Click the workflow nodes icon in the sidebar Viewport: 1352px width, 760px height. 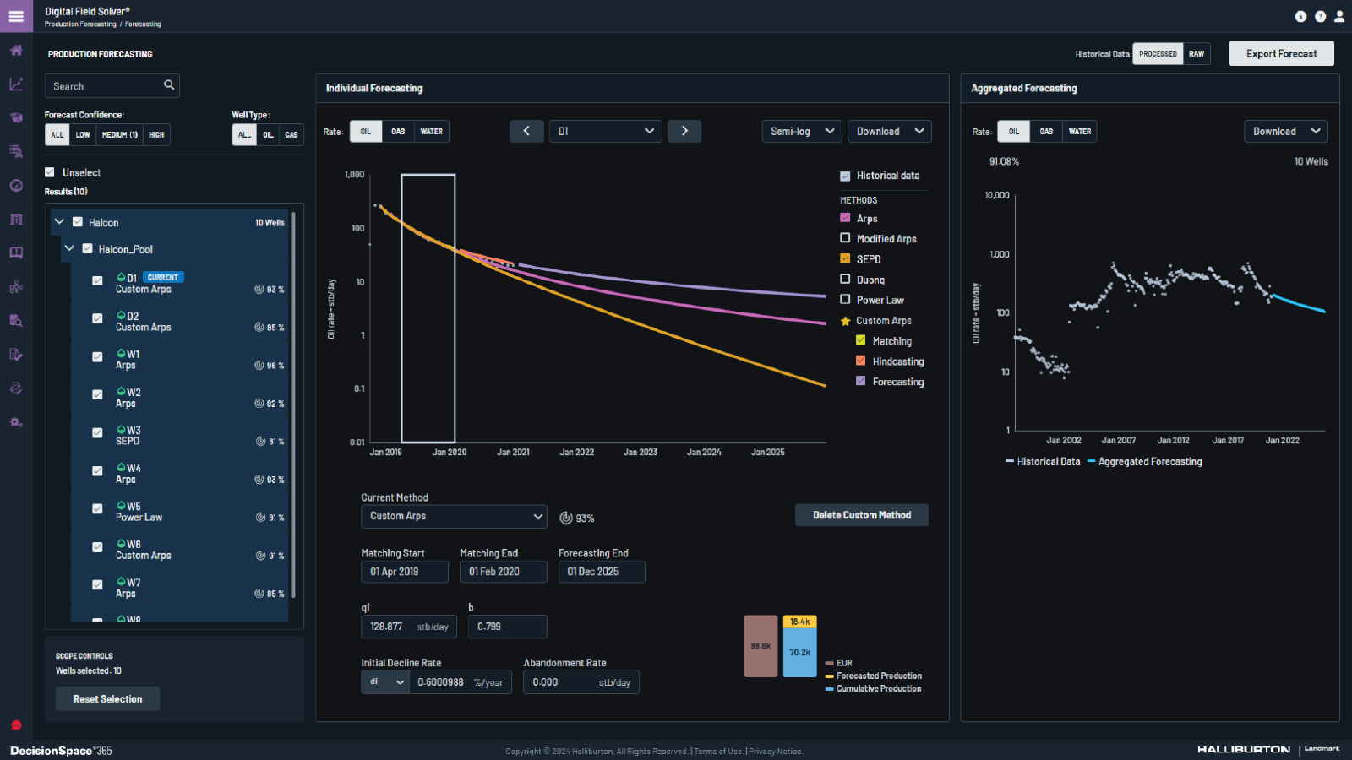[x=15, y=286]
